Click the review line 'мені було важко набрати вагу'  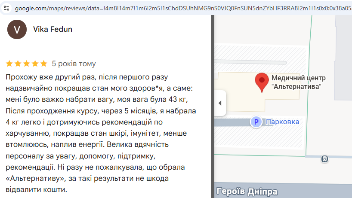tap(97, 100)
